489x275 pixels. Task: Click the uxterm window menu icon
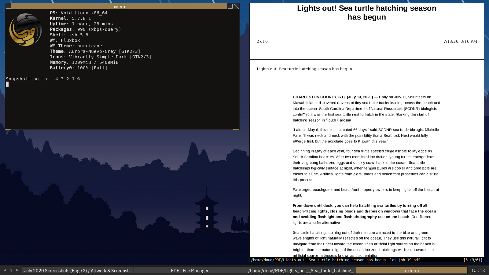coord(8,6)
